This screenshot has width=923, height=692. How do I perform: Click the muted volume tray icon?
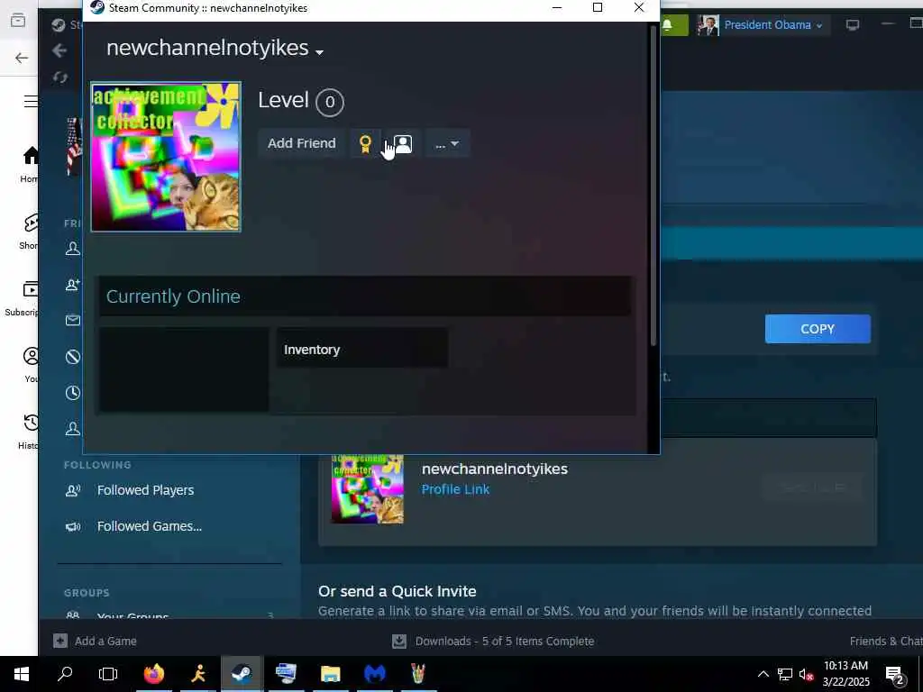pyautogui.click(x=807, y=674)
